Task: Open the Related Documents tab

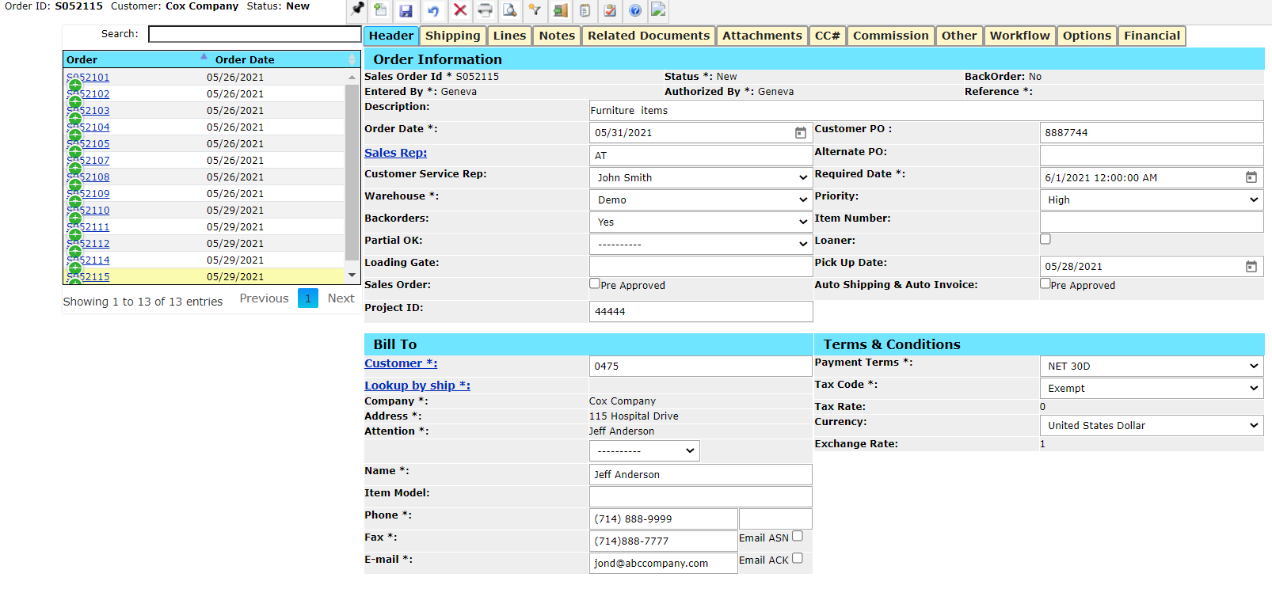Action: point(649,36)
